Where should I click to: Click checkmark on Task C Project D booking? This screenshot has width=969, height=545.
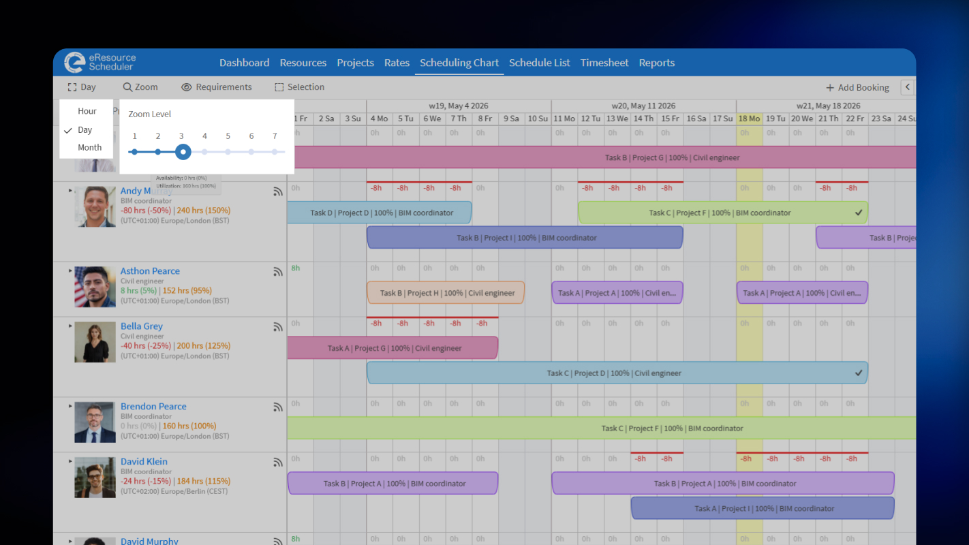(859, 373)
